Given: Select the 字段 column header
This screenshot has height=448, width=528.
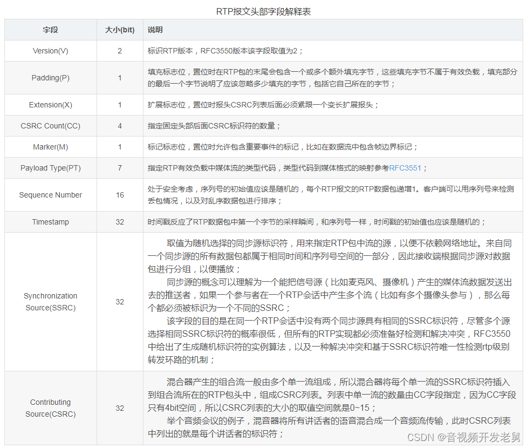Looking at the screenshot, I should point(51,30).
